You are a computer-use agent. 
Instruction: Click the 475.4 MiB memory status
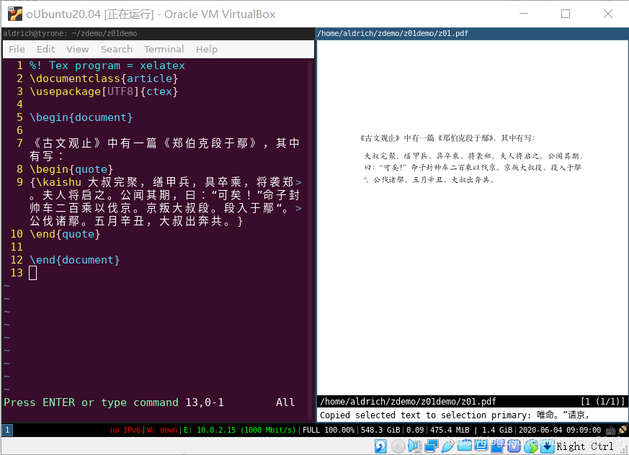[x=450, y=430]
